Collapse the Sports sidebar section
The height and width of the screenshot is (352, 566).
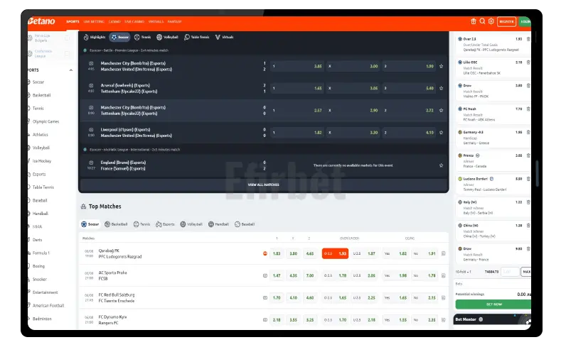[70, 70]
